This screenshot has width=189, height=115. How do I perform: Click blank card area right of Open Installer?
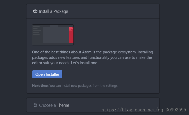coord(108,74)
